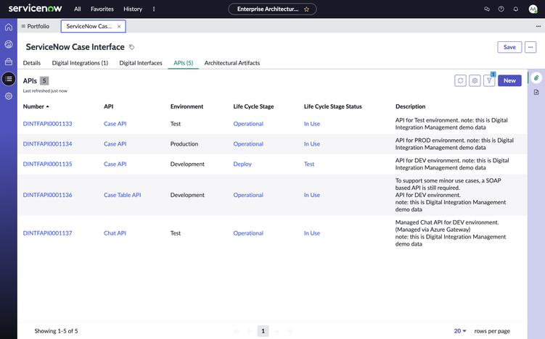Sort by the Number column header

pyautogui.click(x=36, y=106)
